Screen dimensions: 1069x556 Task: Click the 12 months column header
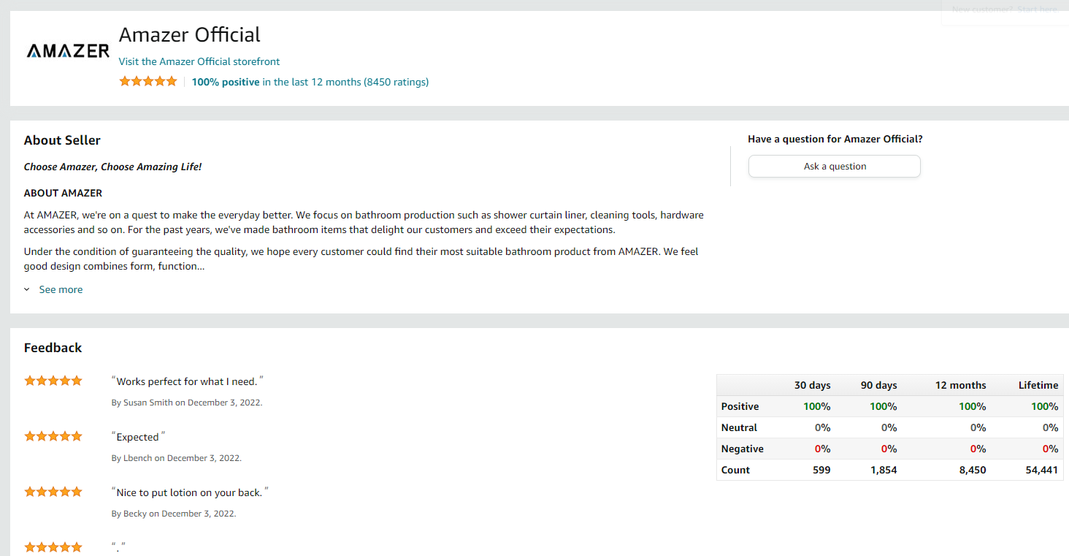[961, 385]
